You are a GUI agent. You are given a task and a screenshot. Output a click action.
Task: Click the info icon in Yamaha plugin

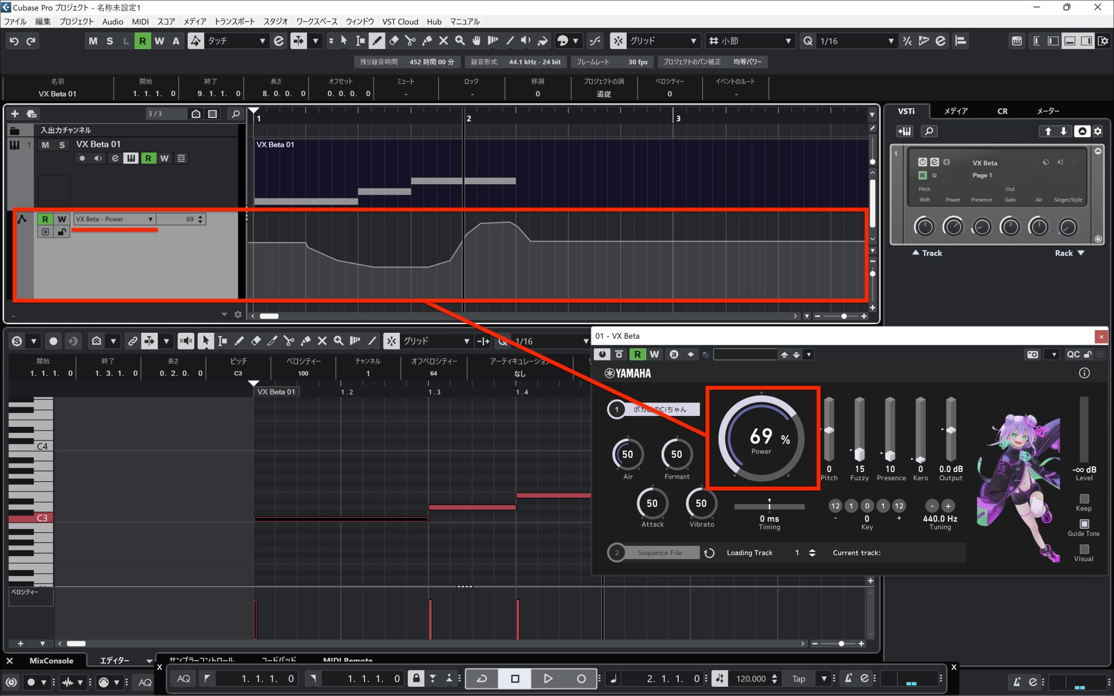(x=1084, y=373)
